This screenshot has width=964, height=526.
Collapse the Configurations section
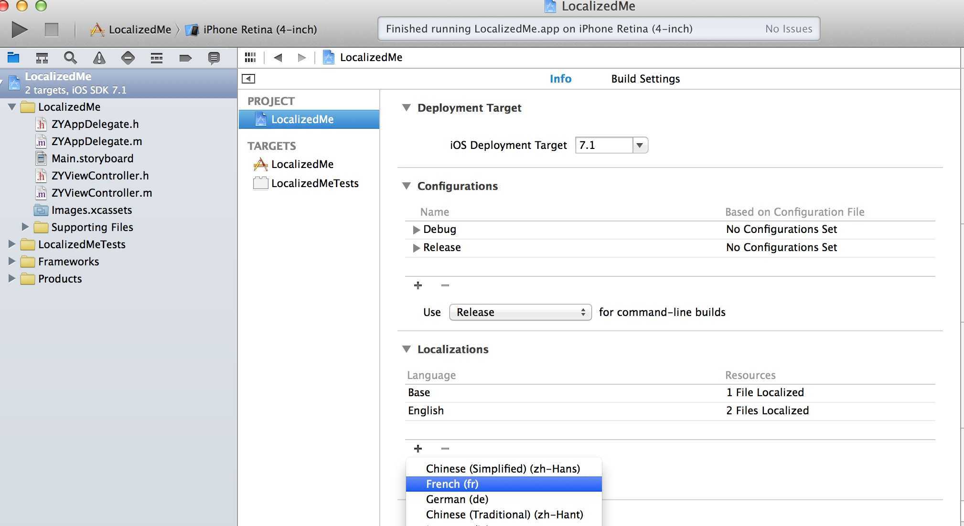coord(407,186)
